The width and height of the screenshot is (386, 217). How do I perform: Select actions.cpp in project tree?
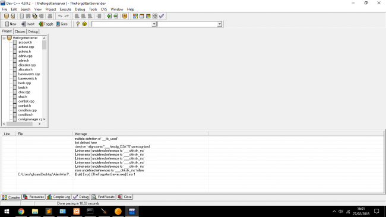click(x=26, y=47)
